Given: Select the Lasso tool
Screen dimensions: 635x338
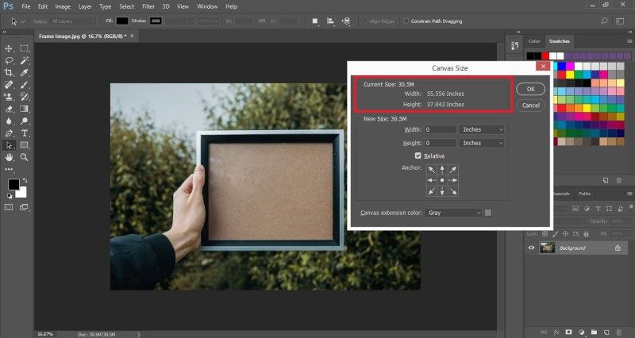Looking at the screenshot, I should click(10, 60).
